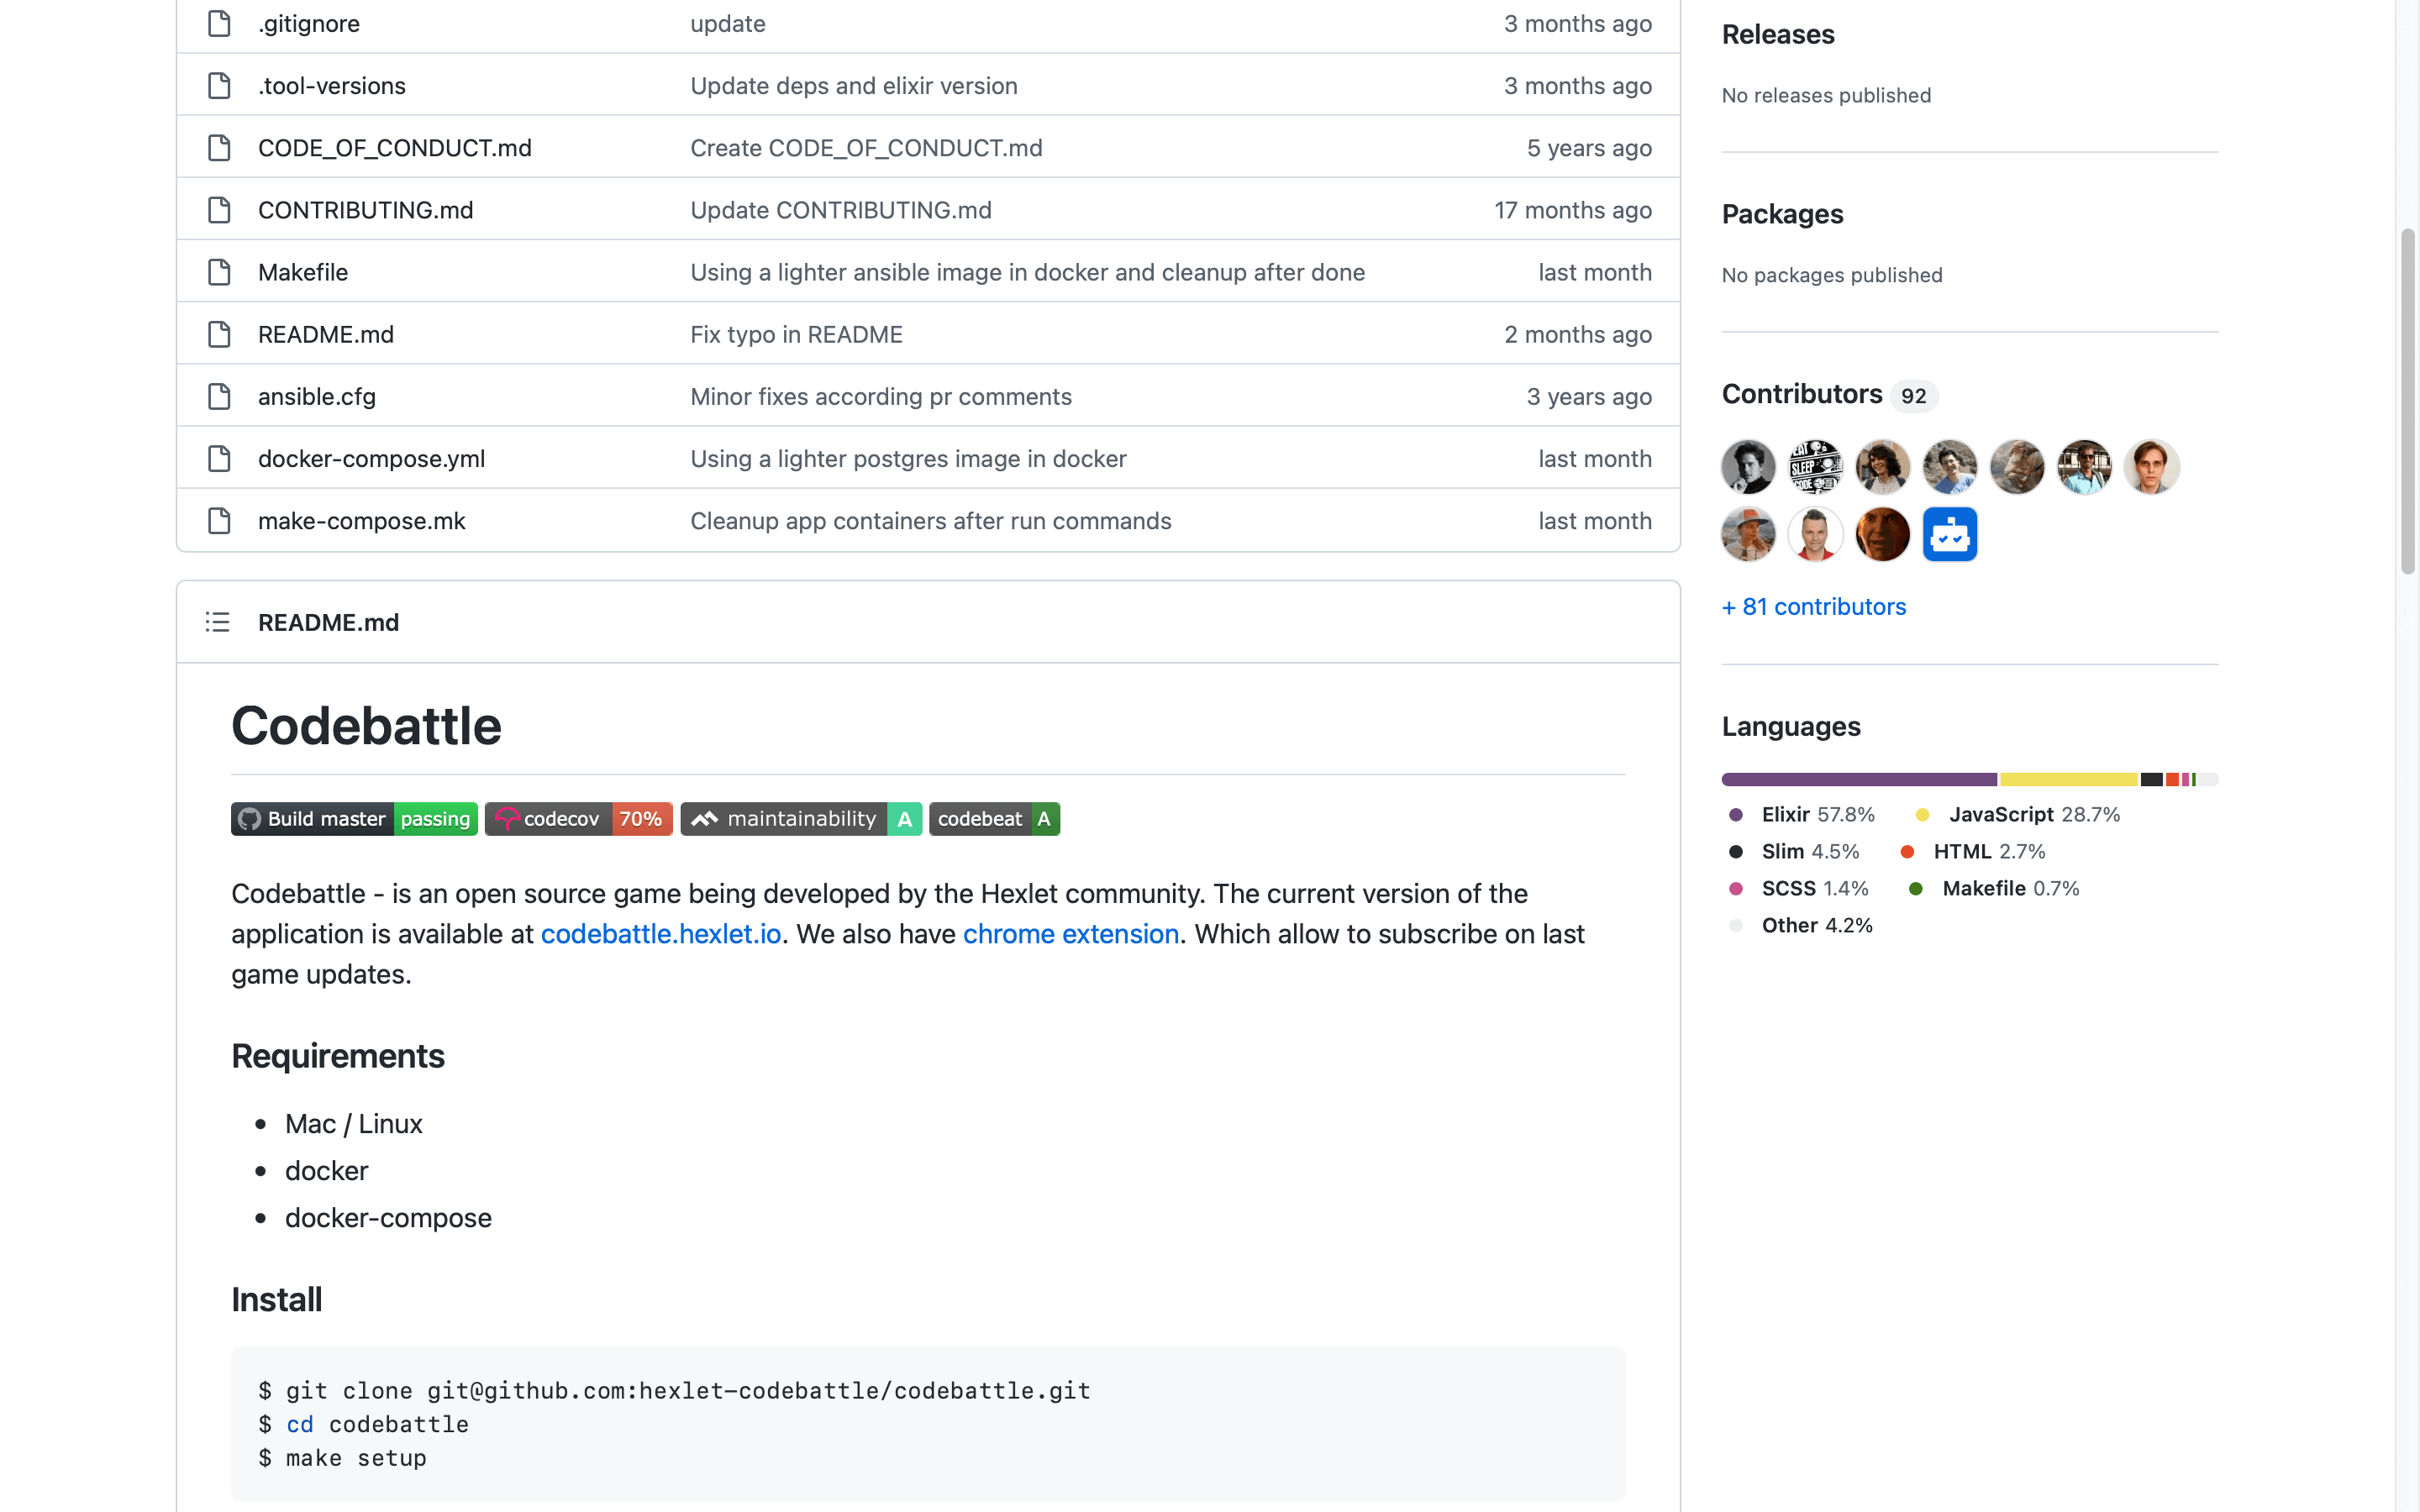This screenshot has width=2420, height=1512.
Task: Click the codecov 70% badge
Action: coord(576,819)
